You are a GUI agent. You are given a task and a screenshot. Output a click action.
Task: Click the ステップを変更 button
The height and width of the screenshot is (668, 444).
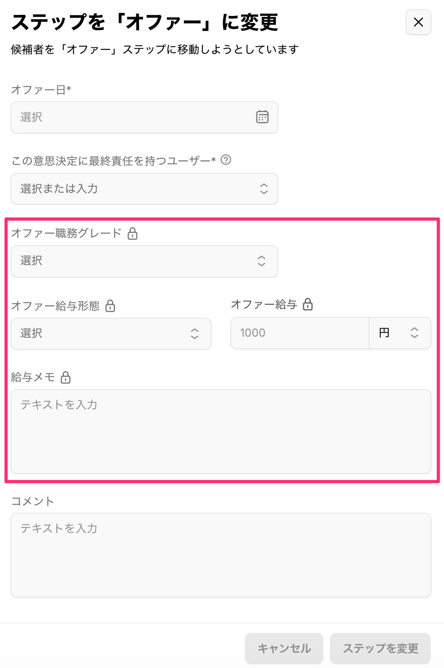click(380, 648)
